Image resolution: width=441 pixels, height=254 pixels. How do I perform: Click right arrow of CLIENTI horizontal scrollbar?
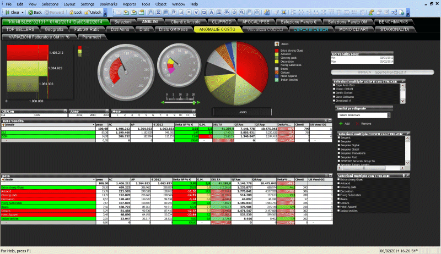click(x=402, y=168)
